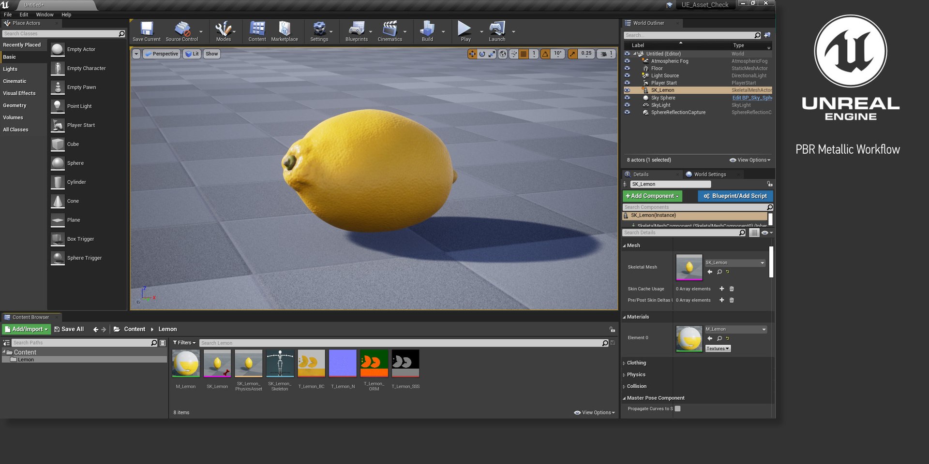929x464 pixels.
Task: Click the Add/Import button
Action: point(26,329)
